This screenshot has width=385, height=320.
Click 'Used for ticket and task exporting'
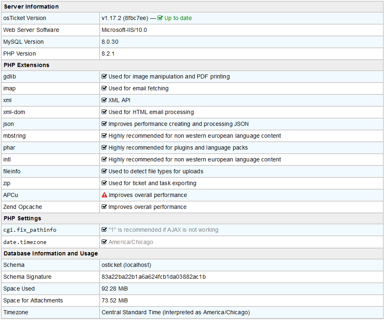[152, 183]
